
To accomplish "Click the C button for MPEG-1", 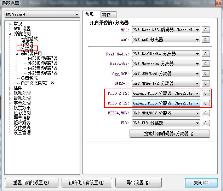I will [x=206, y=83].
